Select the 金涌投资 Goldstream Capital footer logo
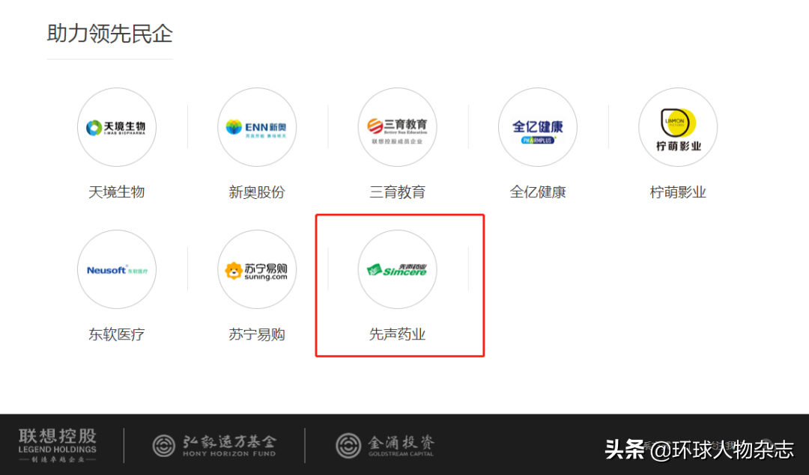Viewport: 809px width, 475px height. pos(385,445)
